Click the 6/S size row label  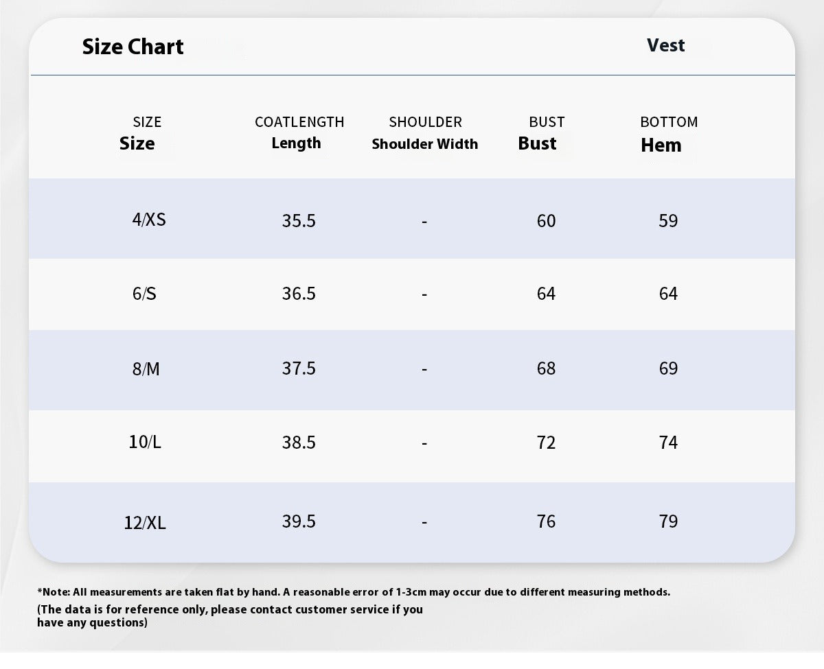pyautogui.click(x=144, y=294)
